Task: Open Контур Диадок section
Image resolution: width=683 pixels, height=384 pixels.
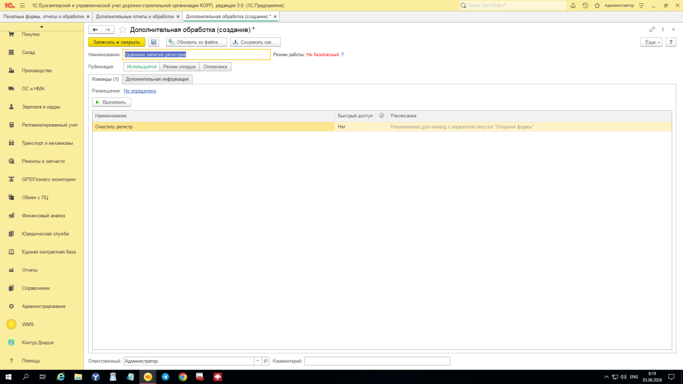Action: pos(38,343)
